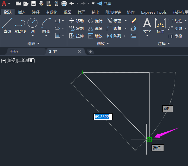
Task: Switch to the 管理 ribbon tab
Action: [81, 12]
